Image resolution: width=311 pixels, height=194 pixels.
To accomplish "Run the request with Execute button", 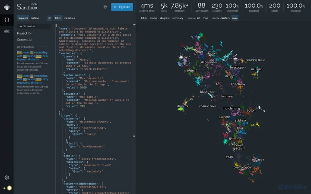I will coord(122,7).
